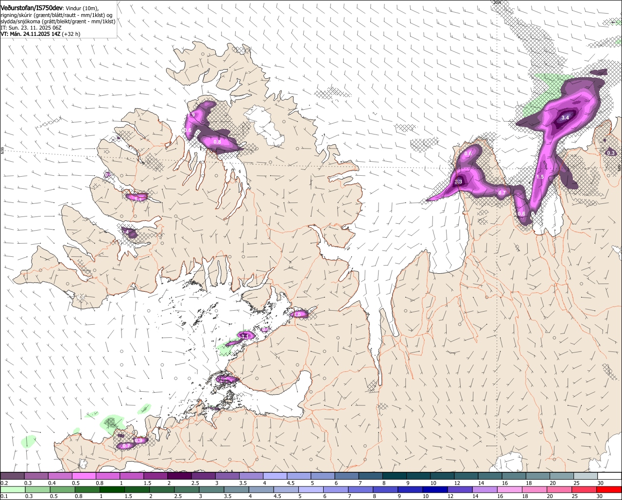
Task: Click the Veðurstofan/IS750dev title text
Action: point(32,8)
